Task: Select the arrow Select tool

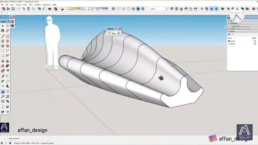Action: click(x=3, y=26)
